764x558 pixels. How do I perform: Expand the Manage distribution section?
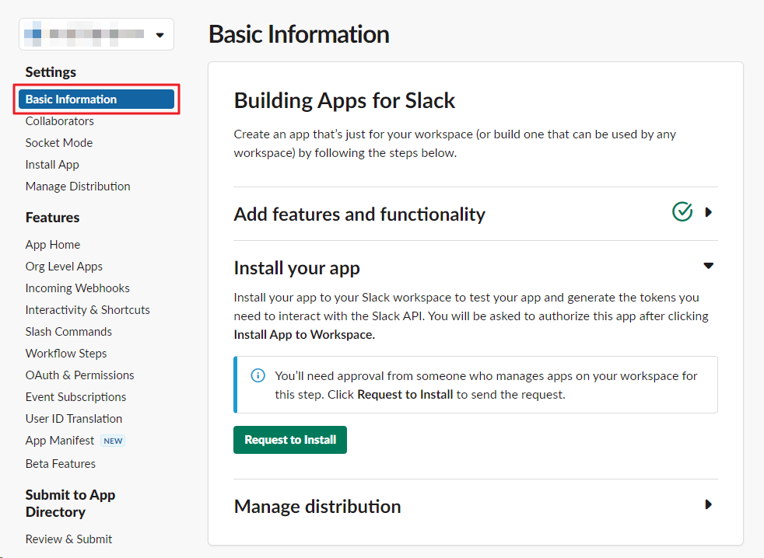coord(709,504)
